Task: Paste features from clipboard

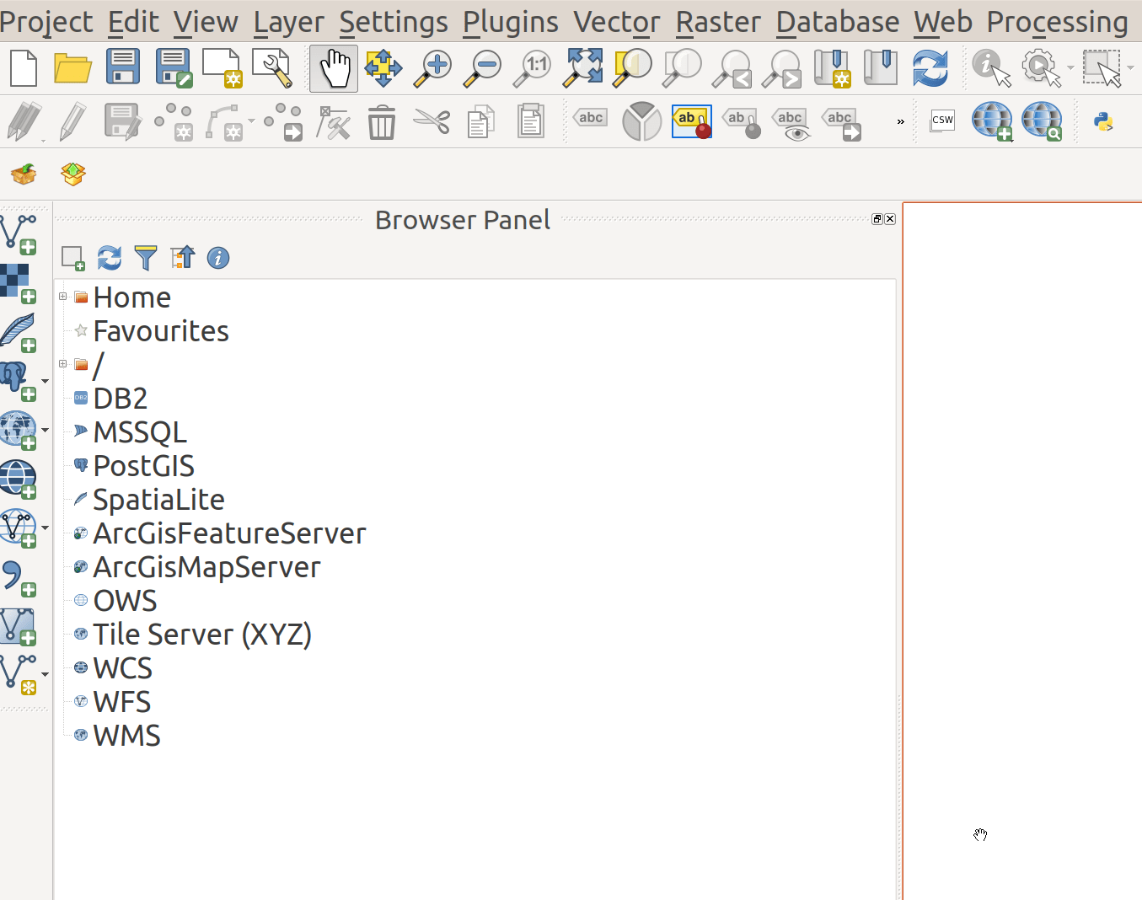Action: click(531, 121)
